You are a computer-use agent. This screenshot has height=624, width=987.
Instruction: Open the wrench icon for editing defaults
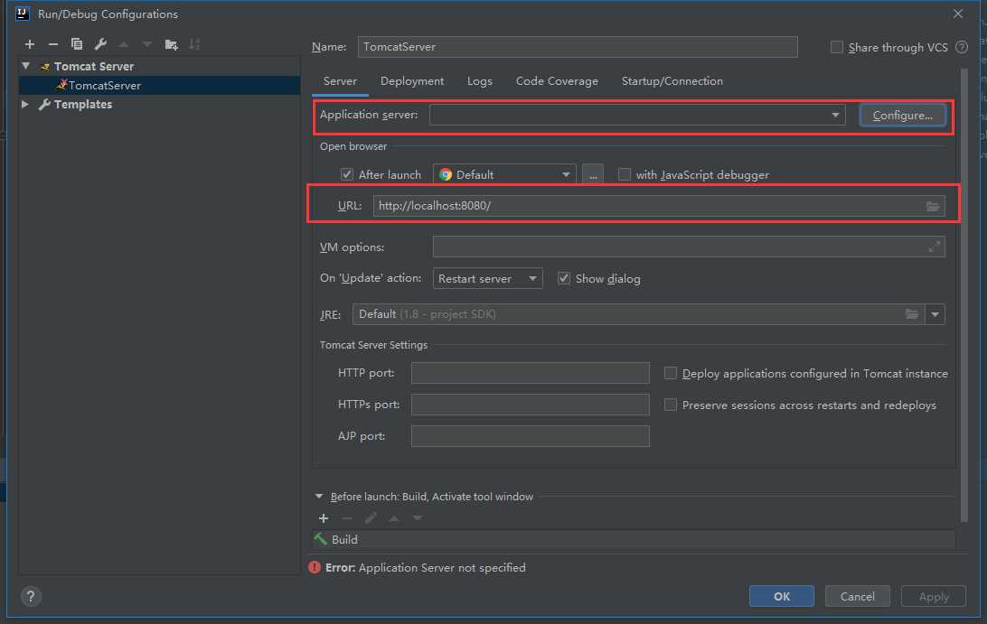click(100, 44)
